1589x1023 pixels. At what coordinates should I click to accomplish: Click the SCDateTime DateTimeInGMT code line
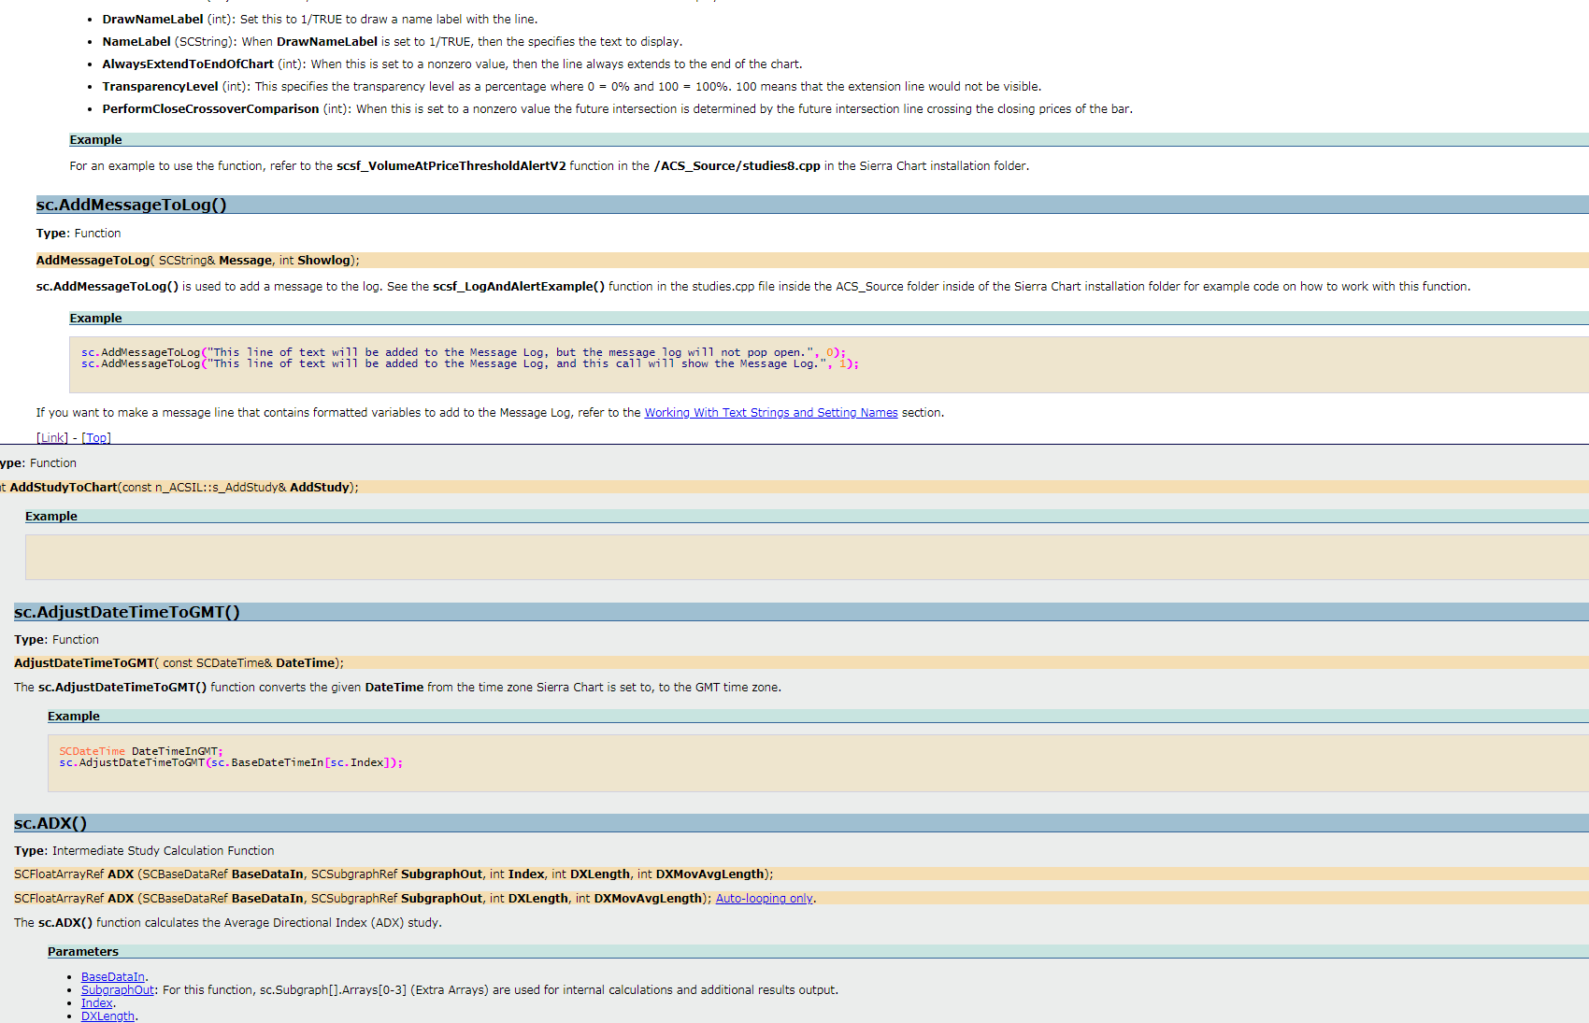[x=141, y=751]
